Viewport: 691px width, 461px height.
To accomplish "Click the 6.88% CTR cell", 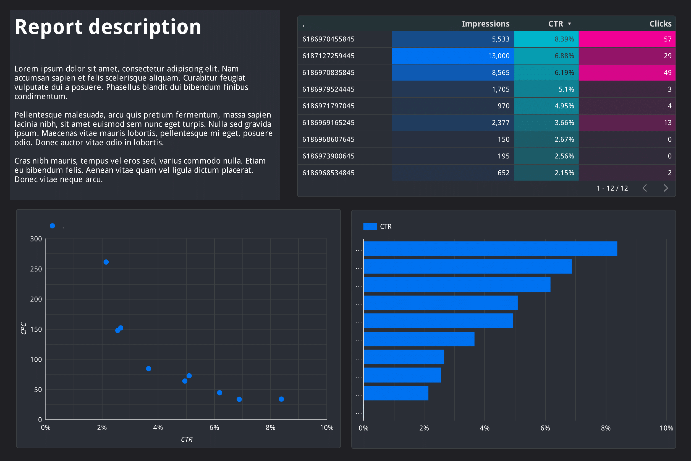I will tap(546, 56).
